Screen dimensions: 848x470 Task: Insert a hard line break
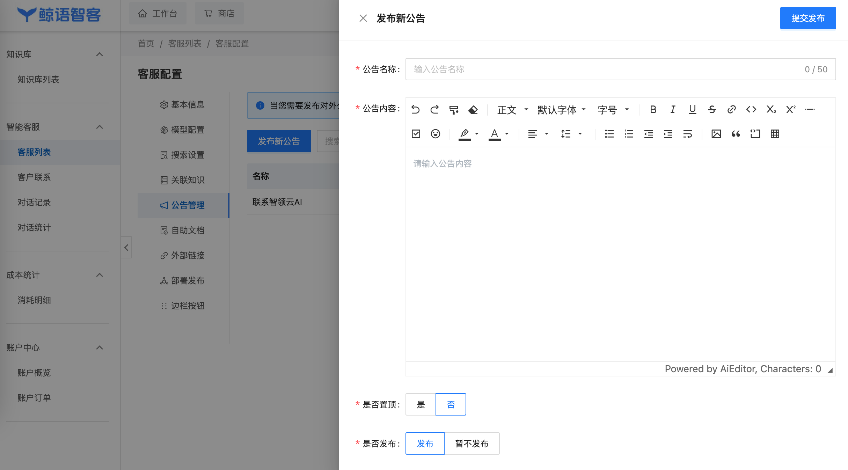[x=688, y=134]
